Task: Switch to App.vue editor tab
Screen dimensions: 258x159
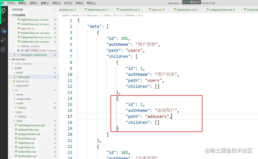Action: (157, 10)
